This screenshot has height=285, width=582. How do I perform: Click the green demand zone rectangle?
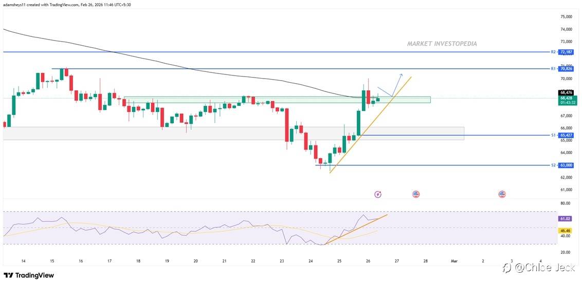tap(277, 100)
